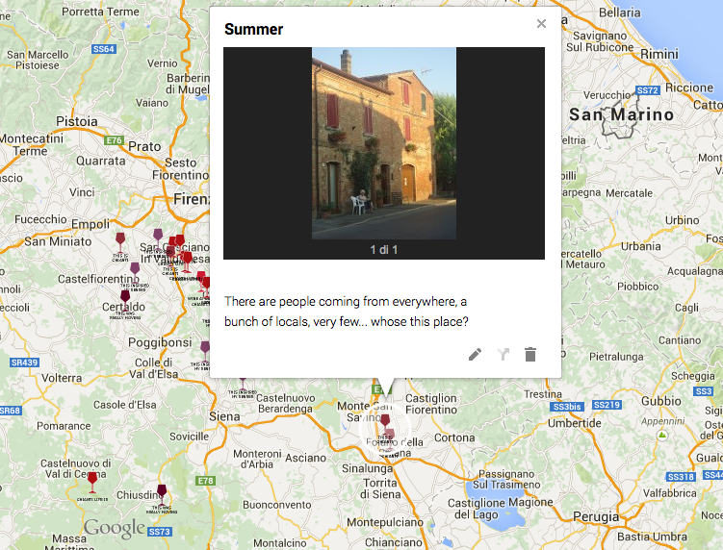723x550 pixels.
Task: Click the Gubbio town label
Action: 660,401
